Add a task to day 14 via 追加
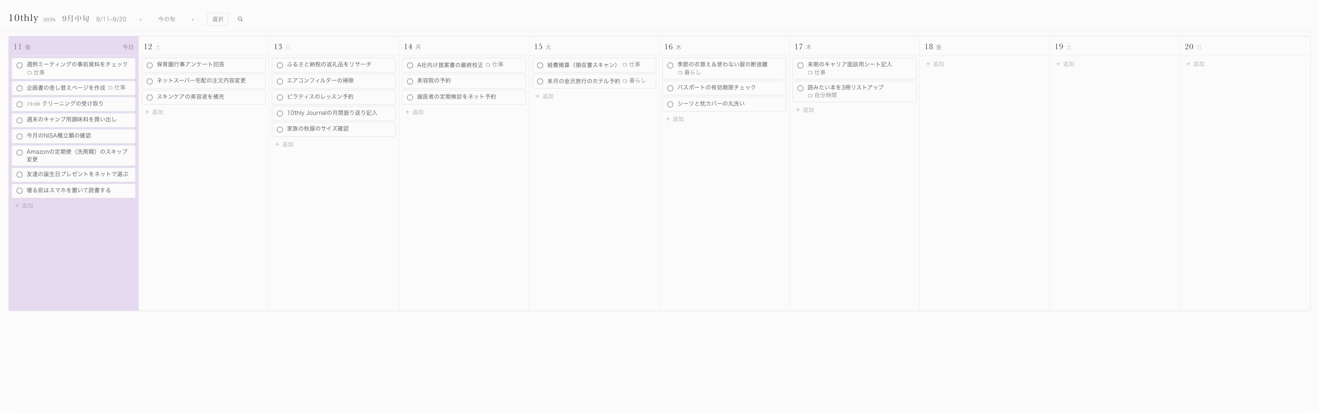The height and width of the screenshot is (413, 1319). [x=414, y=112]
